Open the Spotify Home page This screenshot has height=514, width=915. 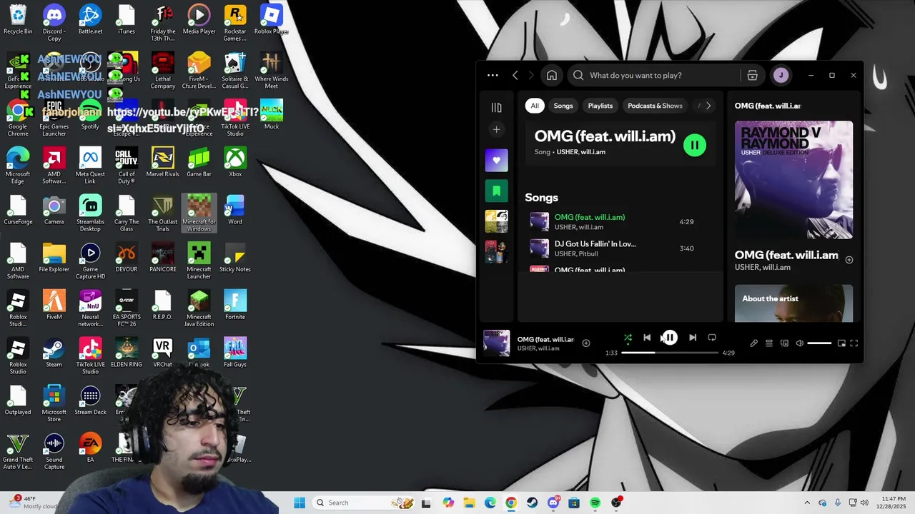[552, 75]
